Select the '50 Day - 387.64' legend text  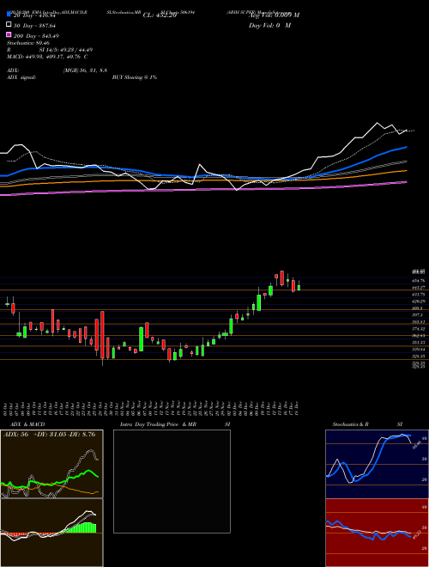(34, 26)
